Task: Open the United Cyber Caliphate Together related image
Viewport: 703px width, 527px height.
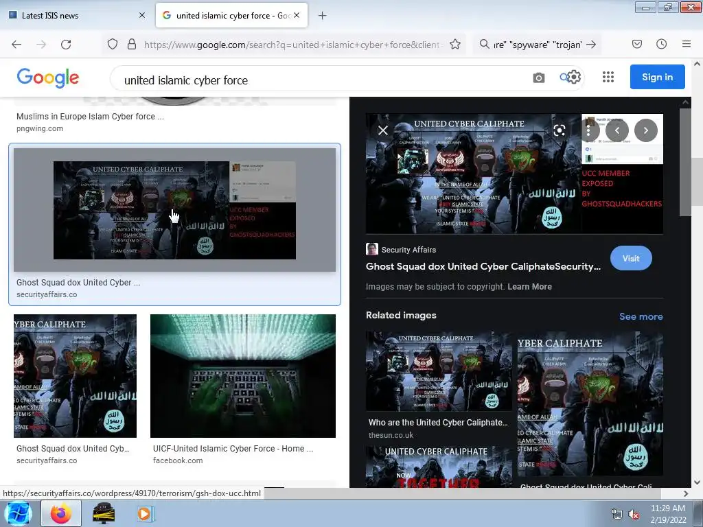Action: click(x=439, y=467)
